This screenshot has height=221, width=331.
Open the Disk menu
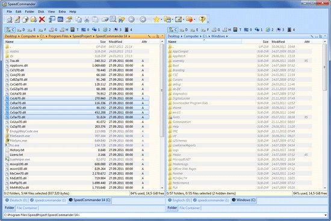tap(41, 11)
